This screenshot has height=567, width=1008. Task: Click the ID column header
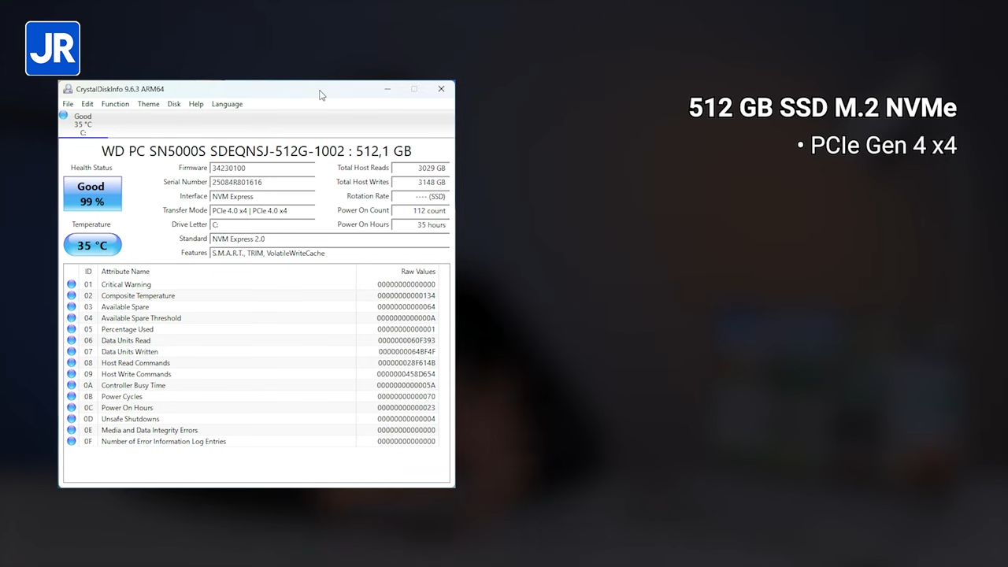coord(88,272)
